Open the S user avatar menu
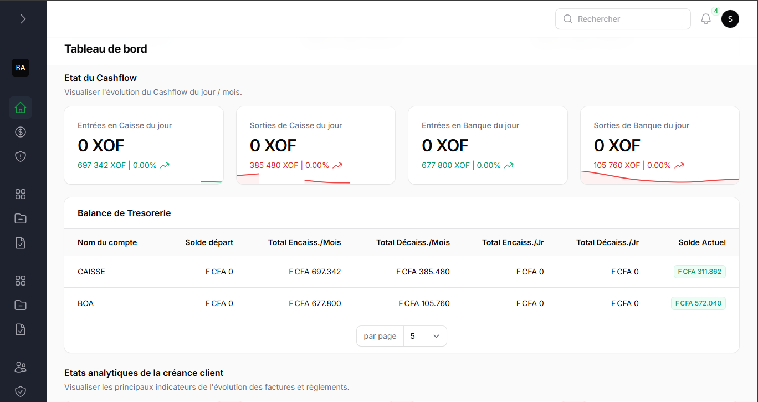Screen dimensions: 758x402 tap(730, 19)
